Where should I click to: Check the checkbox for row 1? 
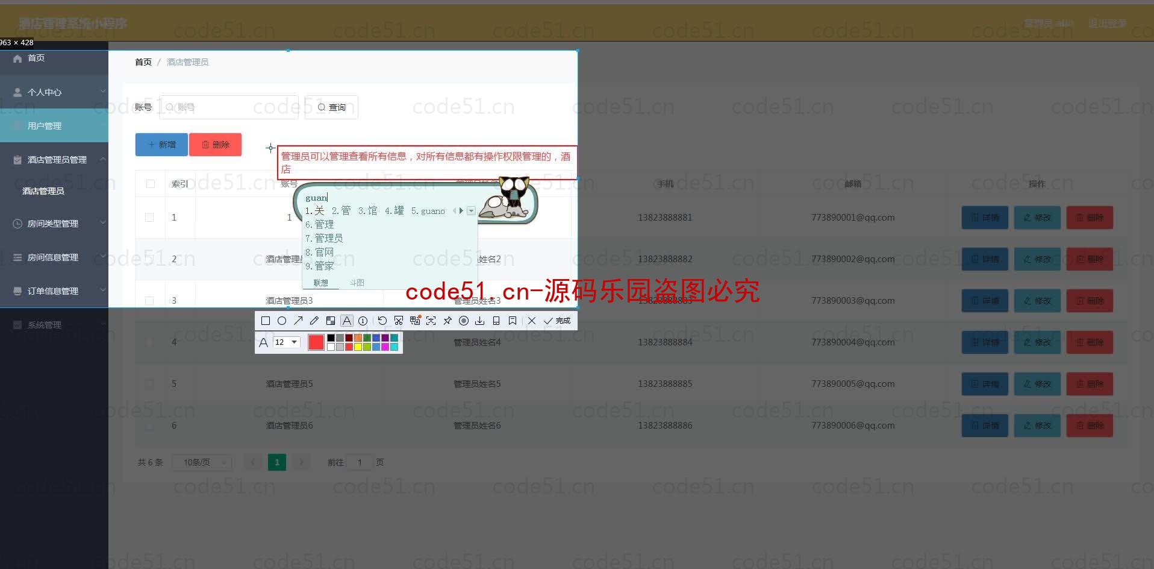[x=149, y=218]
